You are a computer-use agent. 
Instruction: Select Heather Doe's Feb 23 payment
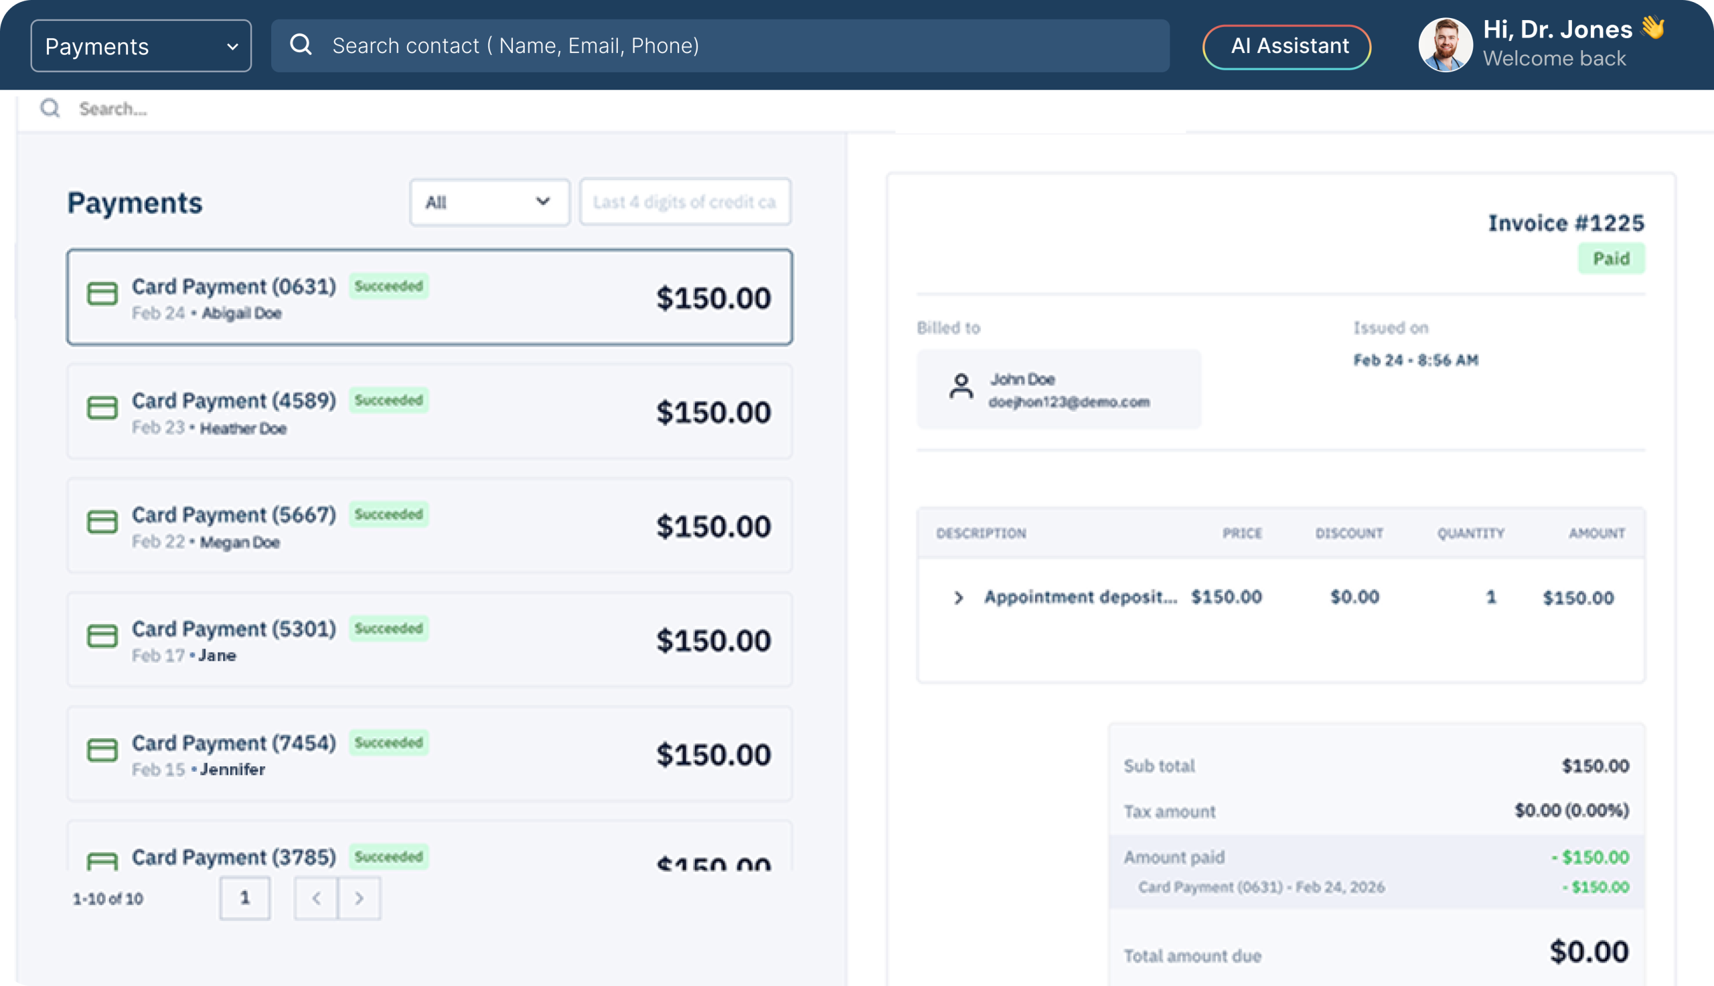coord(429,412)
